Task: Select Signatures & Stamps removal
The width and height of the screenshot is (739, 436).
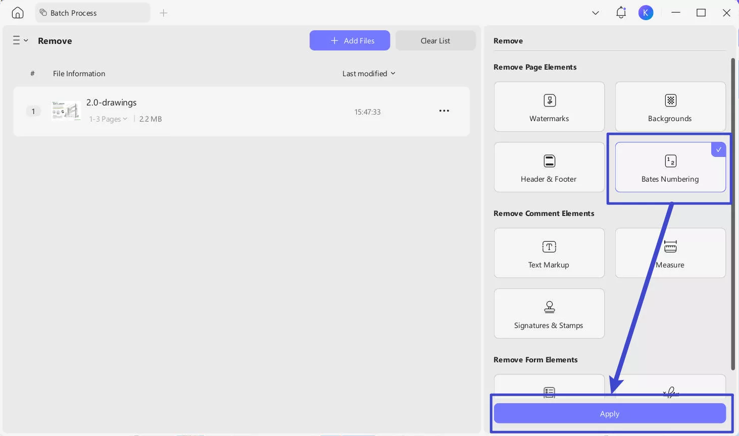Action: point(549,313)
